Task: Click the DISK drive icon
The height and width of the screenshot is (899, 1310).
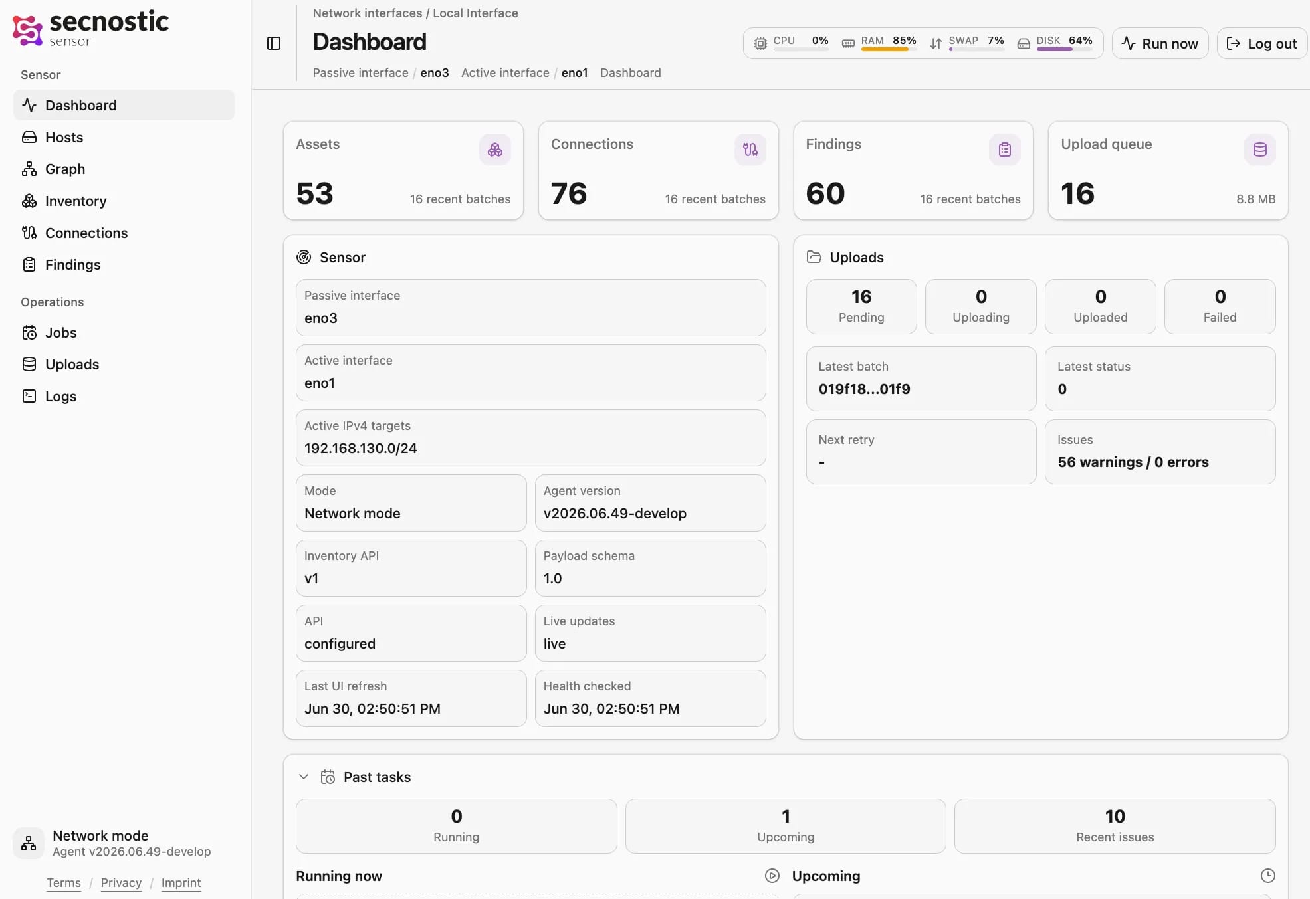Action: tap(1024, 43)
